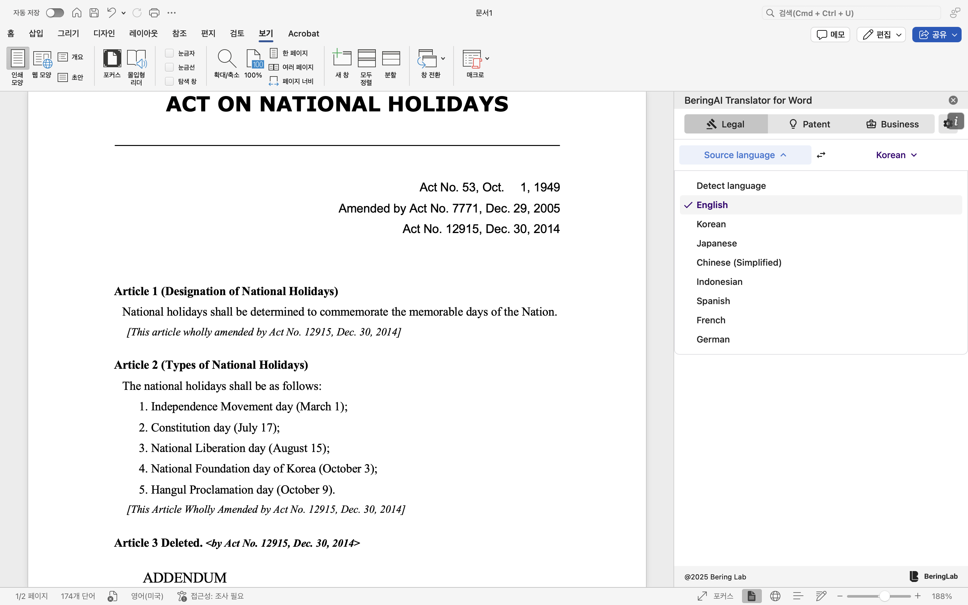The image size is (968, 605).
Task: Check accessibility status (접근성: 조사 필요)
Action: pos(211,596)
